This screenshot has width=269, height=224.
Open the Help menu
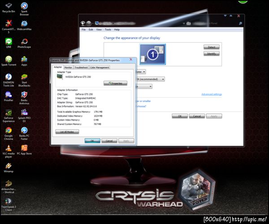pyautogui.click(x=117, y=30)
